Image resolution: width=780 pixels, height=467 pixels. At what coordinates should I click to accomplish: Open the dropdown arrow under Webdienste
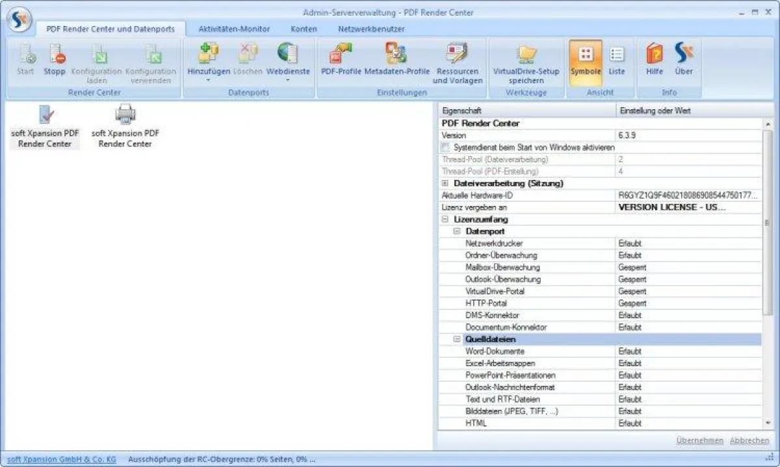(x=288, y=81)
